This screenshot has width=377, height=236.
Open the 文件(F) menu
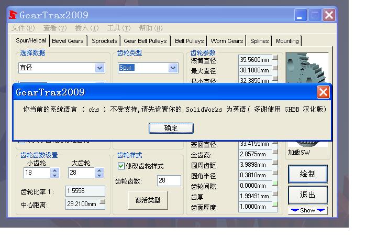[23, 28]
